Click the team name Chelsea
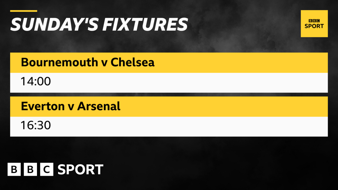Image resolution: width=338 pixels, height=190 pixels. (133, 62)
